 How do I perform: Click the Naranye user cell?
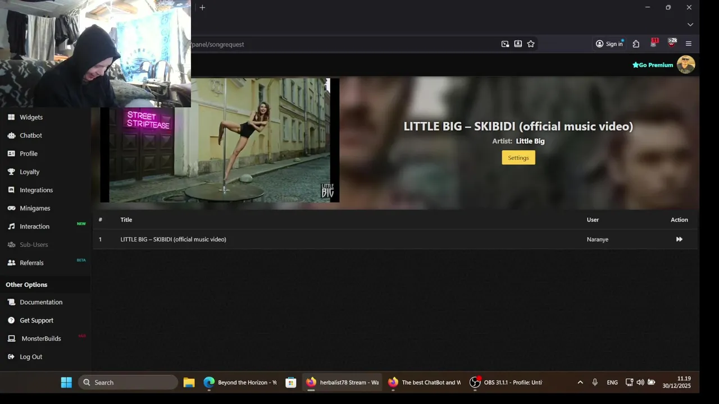tap(598, 239)
